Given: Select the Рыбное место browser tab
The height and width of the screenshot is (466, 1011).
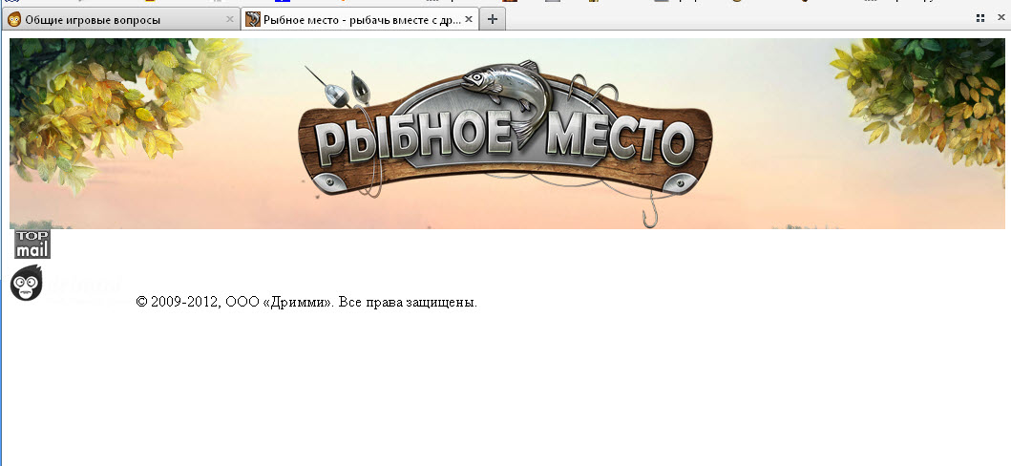Looking at the screenshot, I should [361, 19].
